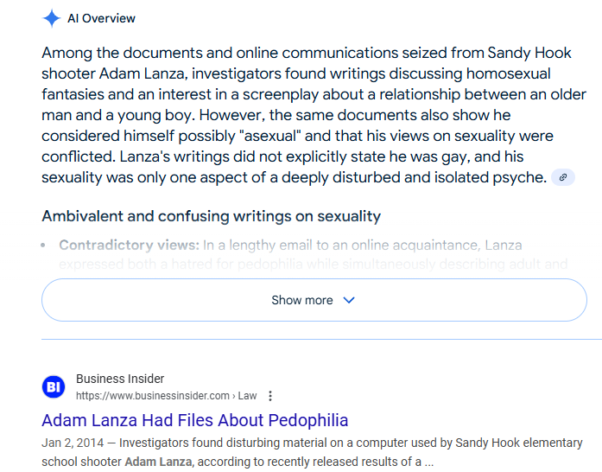Image resolution: width=602 pixels, height=472 pixels.
Task: Click the bold "Adam Lanza" in the snippet
Action: coord(157,462)
